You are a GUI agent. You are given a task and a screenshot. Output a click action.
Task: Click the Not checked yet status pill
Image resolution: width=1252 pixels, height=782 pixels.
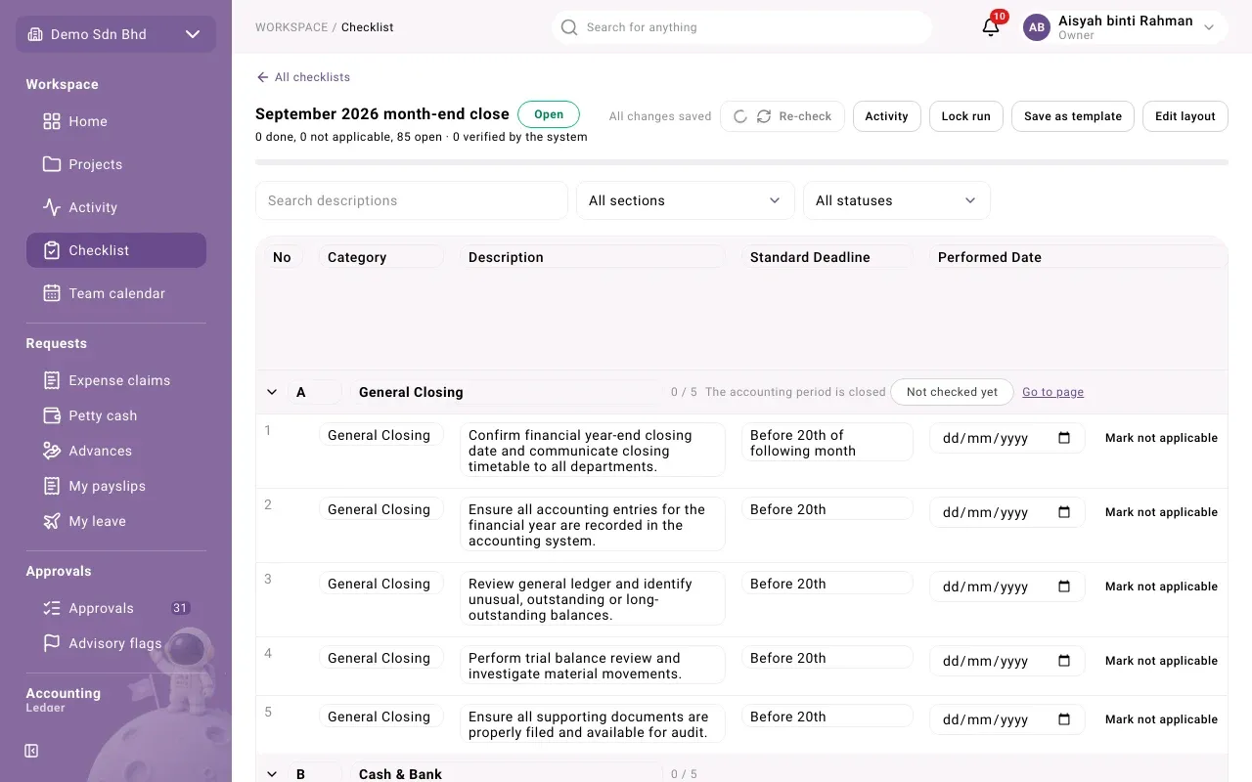click(952, 392)
